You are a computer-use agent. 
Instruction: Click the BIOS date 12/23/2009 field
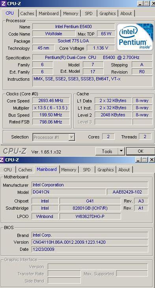(90, 249)
